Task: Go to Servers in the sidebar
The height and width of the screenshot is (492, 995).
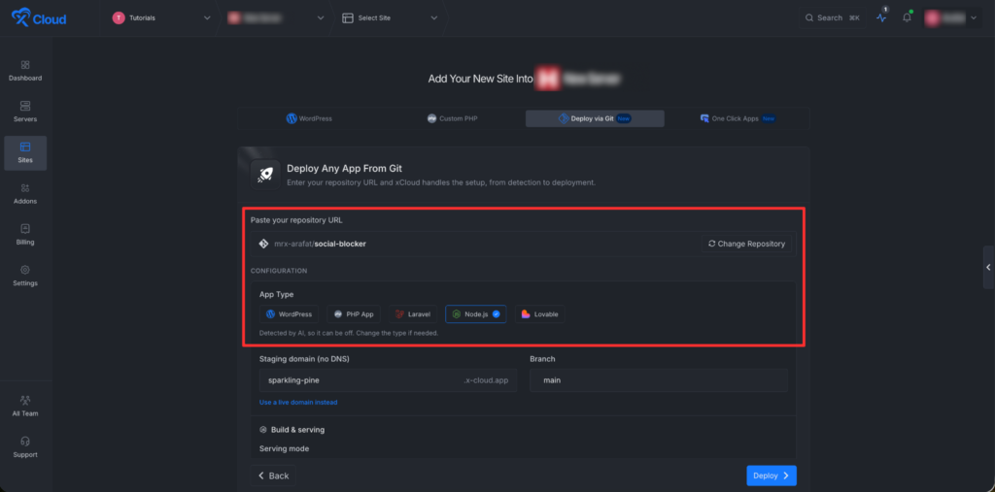Action: tap(25, 112)
